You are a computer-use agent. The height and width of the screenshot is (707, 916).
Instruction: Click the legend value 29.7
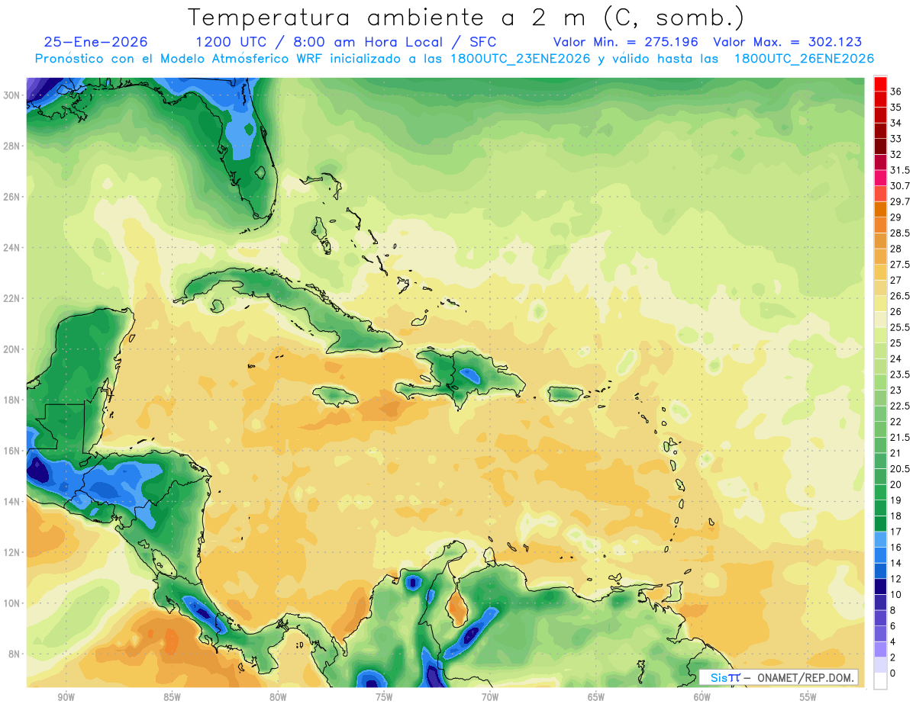pyautogui.click(x=900, y=201)
